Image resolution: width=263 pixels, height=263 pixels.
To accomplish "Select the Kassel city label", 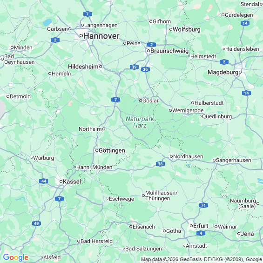I will tap(72, 182).
